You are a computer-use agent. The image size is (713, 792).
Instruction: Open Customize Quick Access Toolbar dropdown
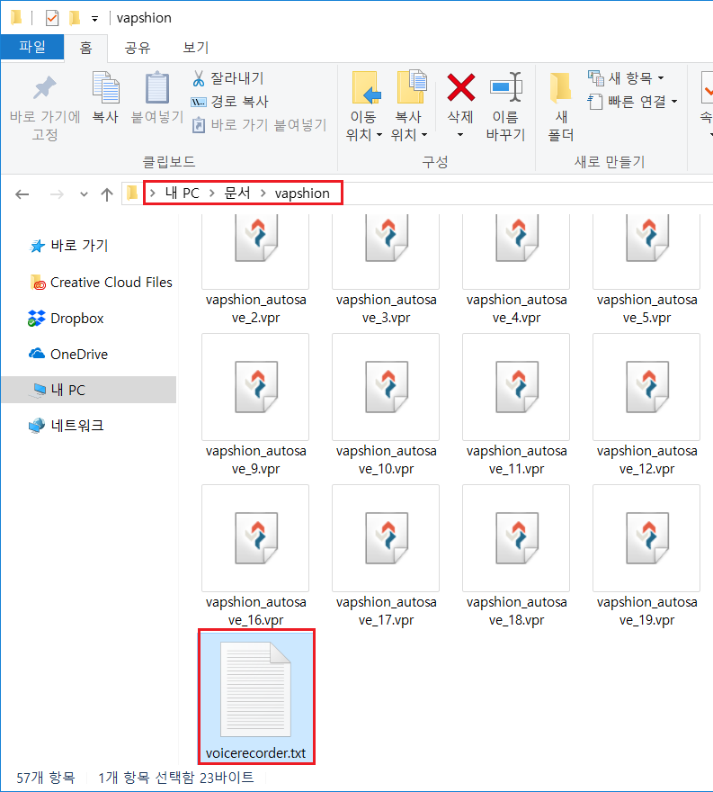[94, 19]
